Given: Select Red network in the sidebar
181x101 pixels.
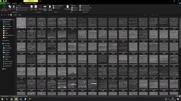Looking at the screenshot, I should click(4, 69).
